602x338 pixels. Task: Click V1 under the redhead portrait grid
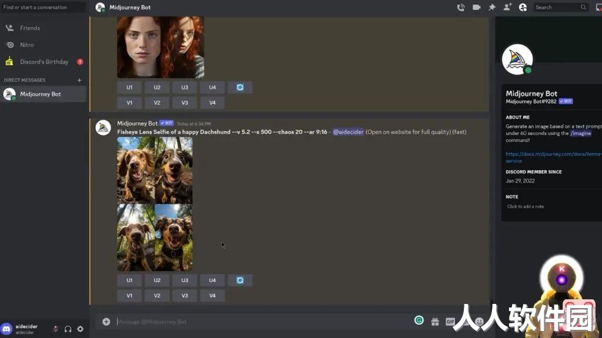tap(129, 103)
